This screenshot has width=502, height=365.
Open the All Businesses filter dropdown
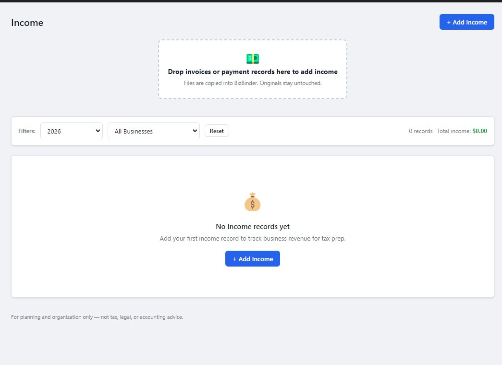click(x=154, y=131)
